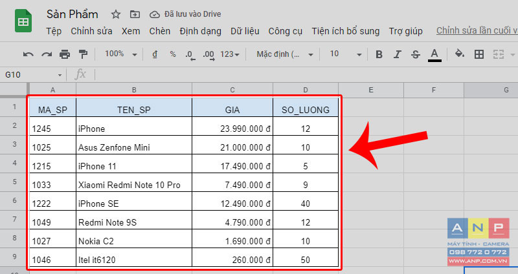Screen dimensions: 518x274
Task: Star the Sản Phẩm document
Action: [116, 14]
